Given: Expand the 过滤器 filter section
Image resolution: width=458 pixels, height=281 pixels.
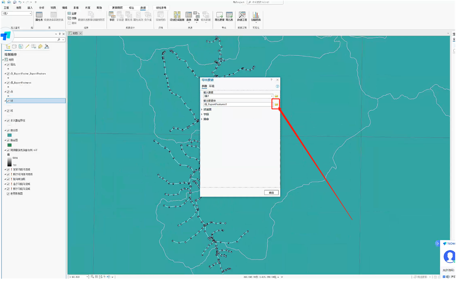Looking at the screenshot, I should (202, 110).
